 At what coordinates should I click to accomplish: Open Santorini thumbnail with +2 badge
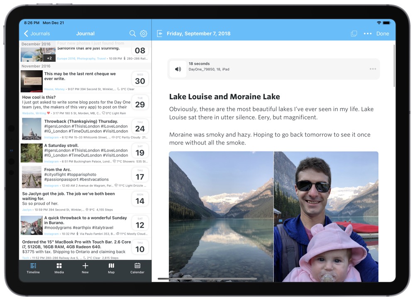(38, 54)
